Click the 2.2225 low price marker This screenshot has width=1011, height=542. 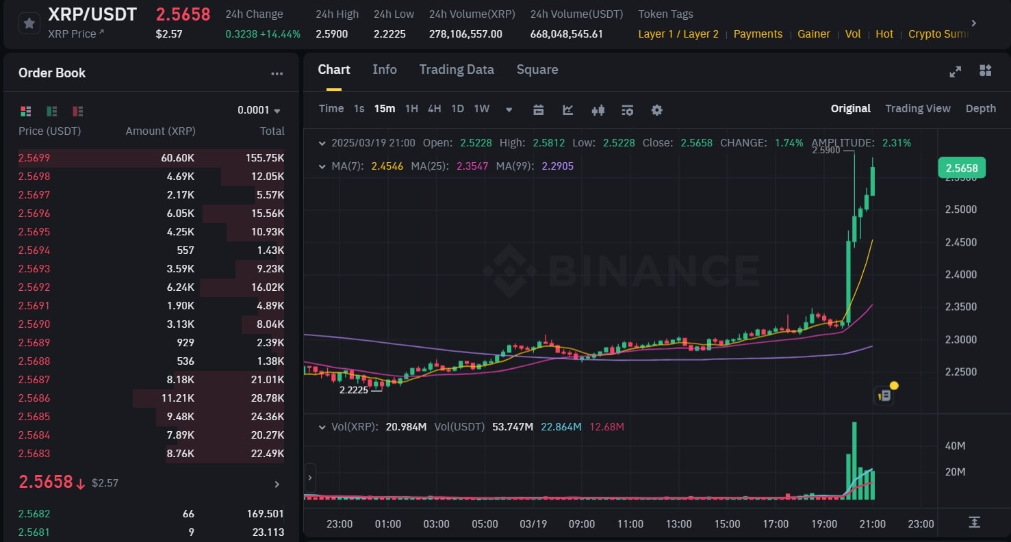point(354,390)
